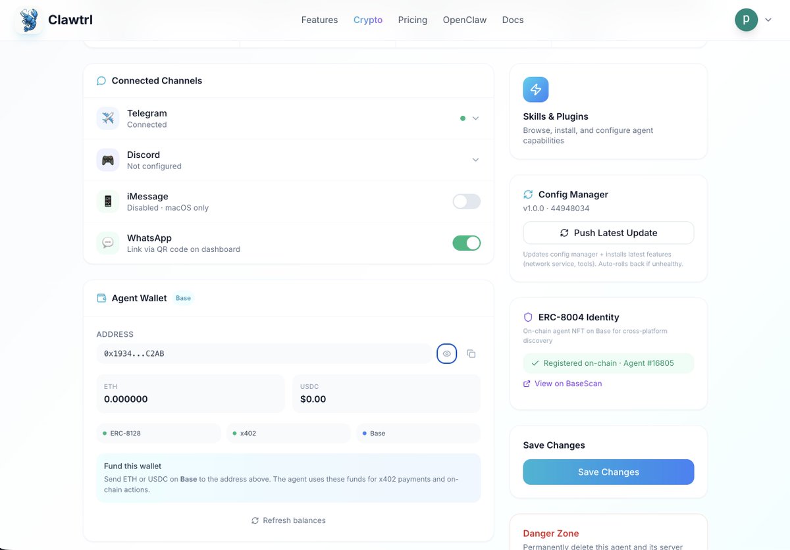Click the Fund this wallet info box

[x=288, y=478]
